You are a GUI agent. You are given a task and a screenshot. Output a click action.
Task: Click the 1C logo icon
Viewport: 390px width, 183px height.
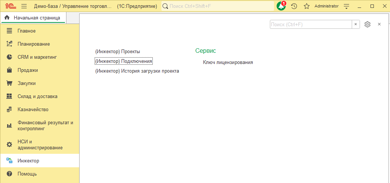[x=10, y=6]
